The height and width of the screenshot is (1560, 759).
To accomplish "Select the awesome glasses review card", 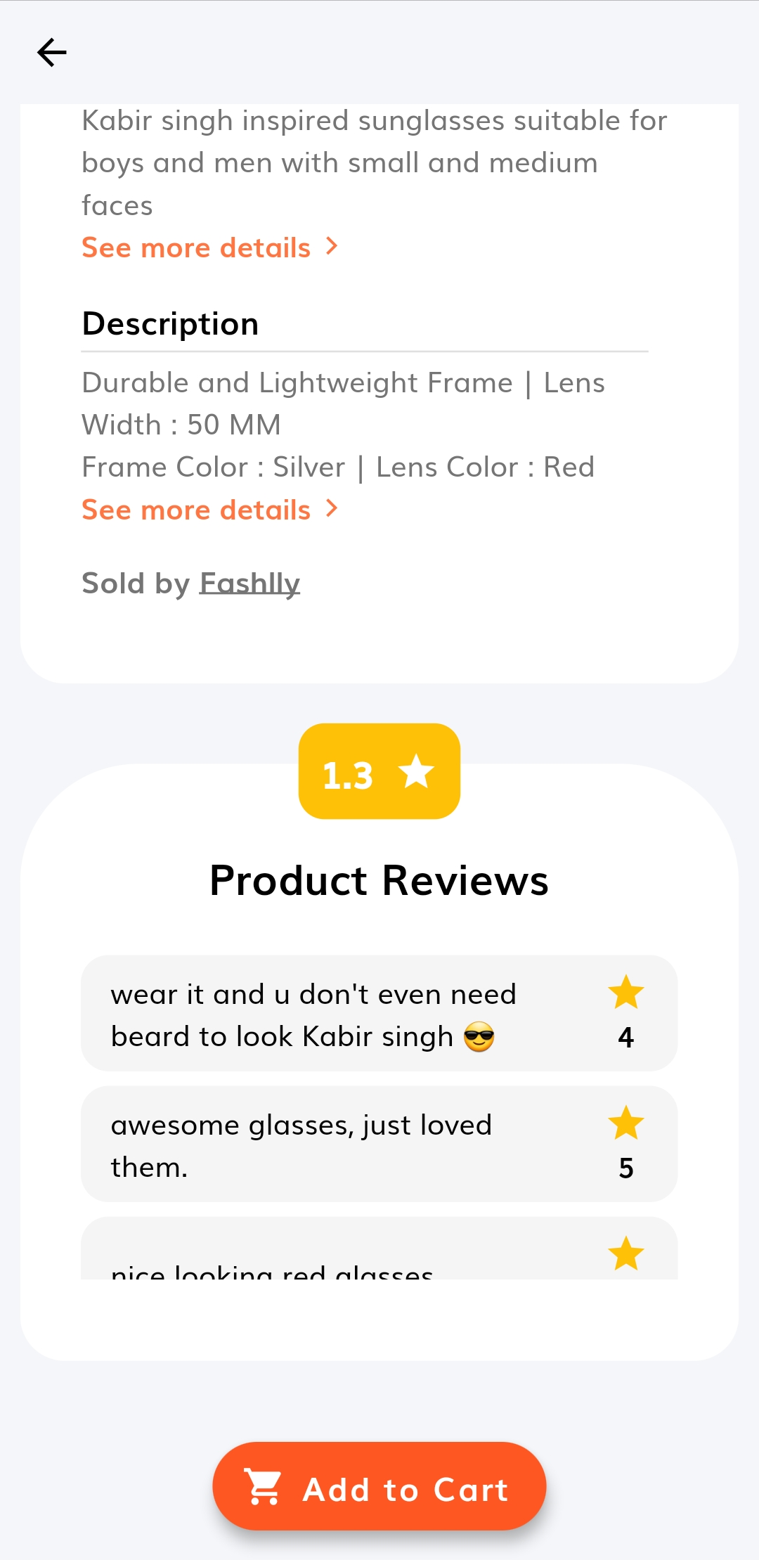I will [379, 1144].
